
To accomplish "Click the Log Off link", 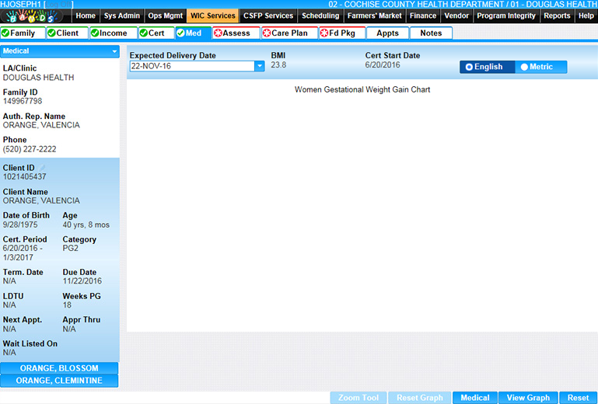I will click(56, 5).
